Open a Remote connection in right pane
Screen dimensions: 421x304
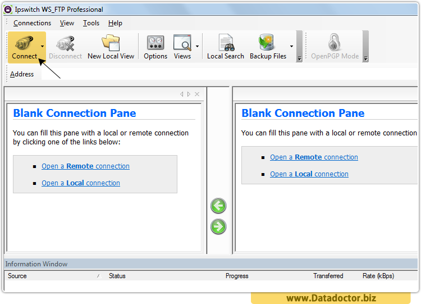pyautogui.click(x=314, y=157)
